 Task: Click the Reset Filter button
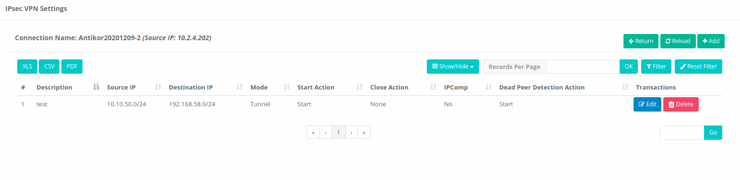point(698,67)
